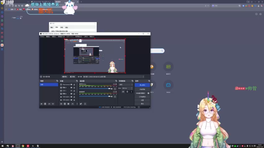
Task: Open OBS 编辑 menu
Action: click(x=48, y=37)
